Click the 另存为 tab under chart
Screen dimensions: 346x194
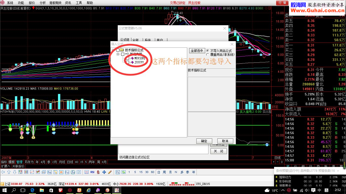29,162
